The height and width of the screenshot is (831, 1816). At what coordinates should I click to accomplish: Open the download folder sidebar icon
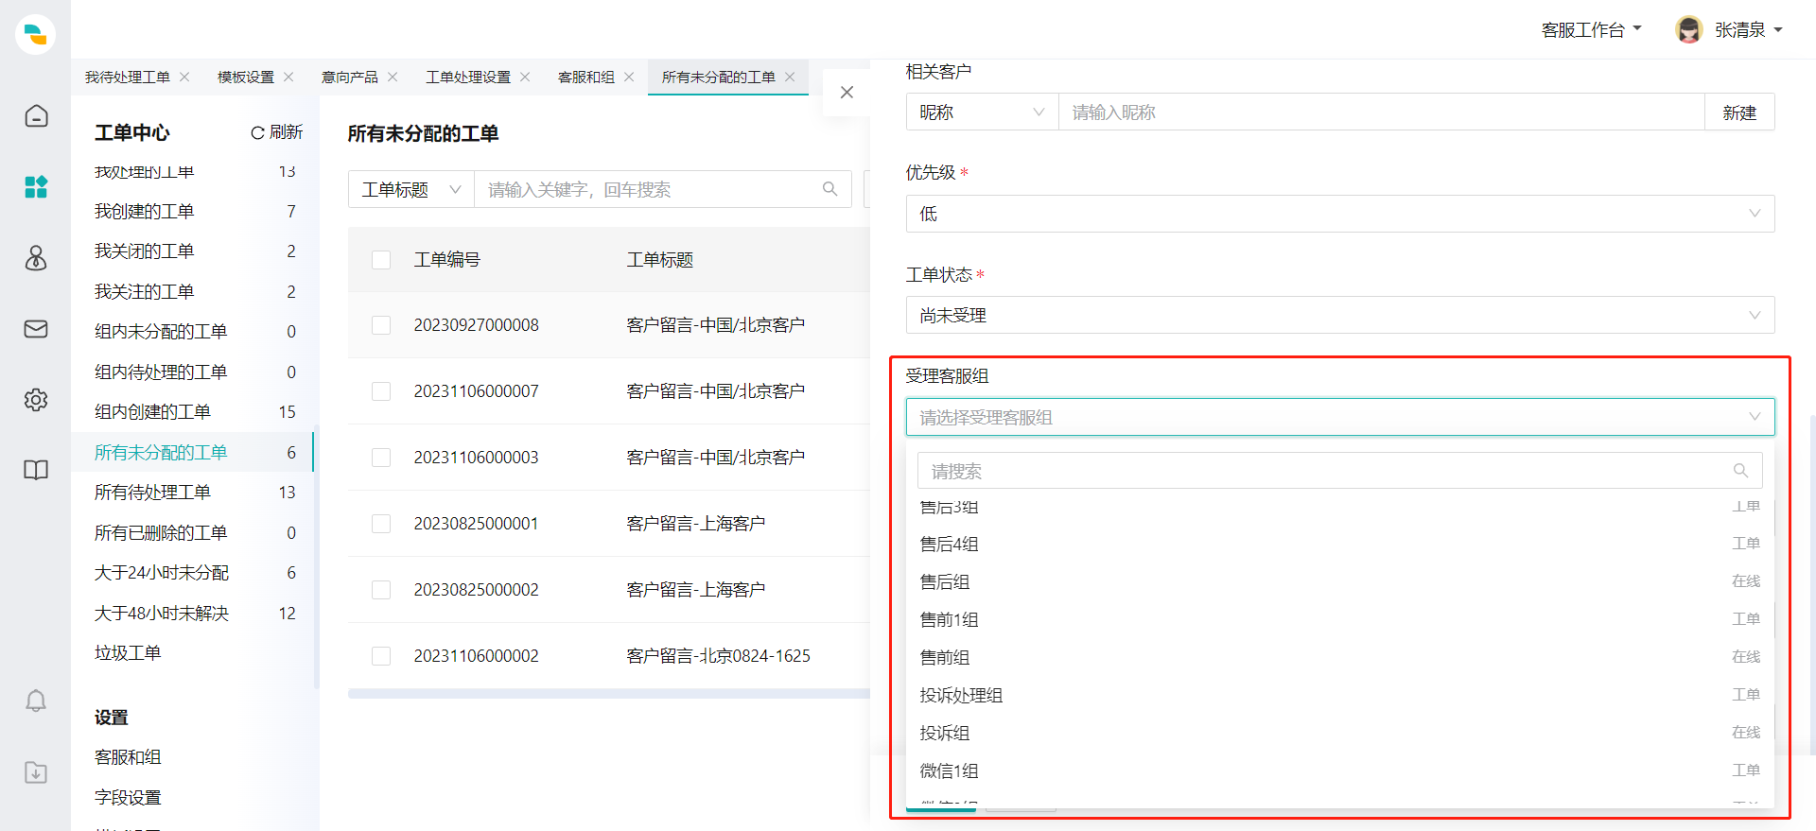(36, 772)
